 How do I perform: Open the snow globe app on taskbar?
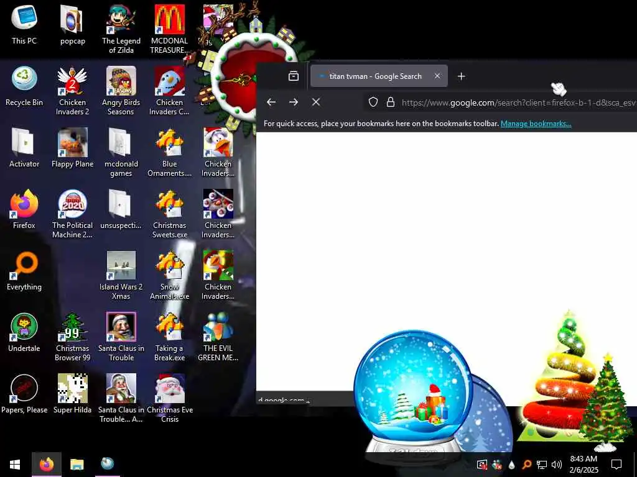coord(107,465)
